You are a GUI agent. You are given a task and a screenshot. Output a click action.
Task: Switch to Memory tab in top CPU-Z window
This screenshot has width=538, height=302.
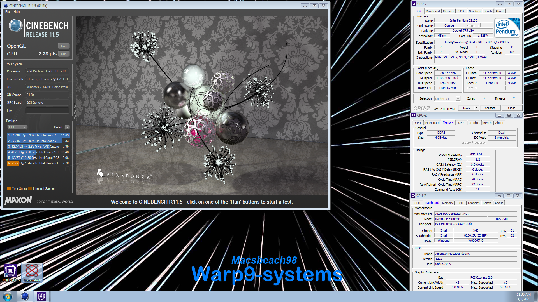tap(448, 11)
